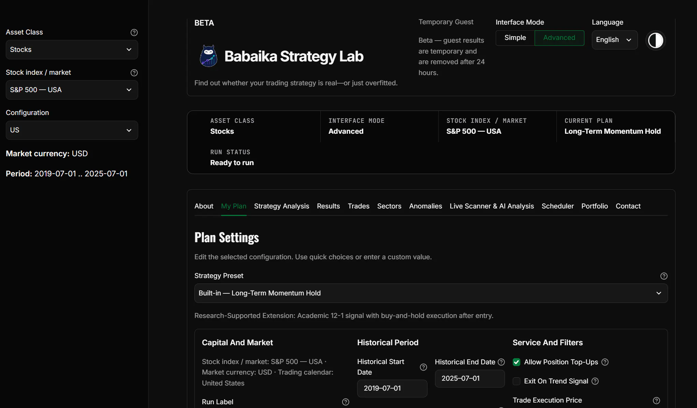Open Exit On Trend Signal help icon
Image resolution: width=697 pixels, height=408 pixels.
595,381
